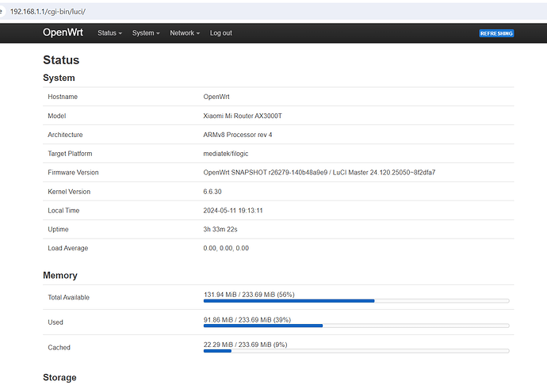Screen dimensions: 547x385
Task: Click the Cached memory progress bar
Action: coord(356,351)
